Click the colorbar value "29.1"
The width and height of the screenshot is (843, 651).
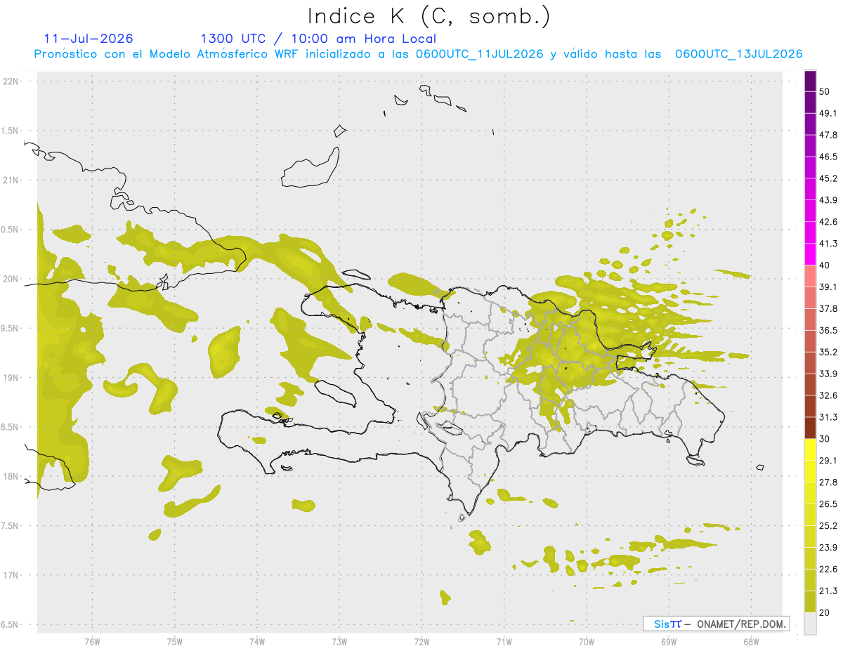pyautogui.click(x=829, y=461)
